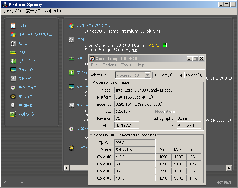Open the 周辺機器 link in sidebar
The width and height of the screenshot is (238, 188).
tap(26, 105)
